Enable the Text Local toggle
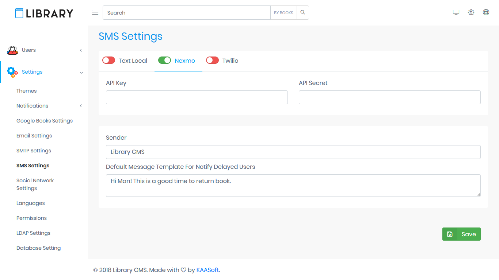The image size is (499, 280). (x=108, y=61)
